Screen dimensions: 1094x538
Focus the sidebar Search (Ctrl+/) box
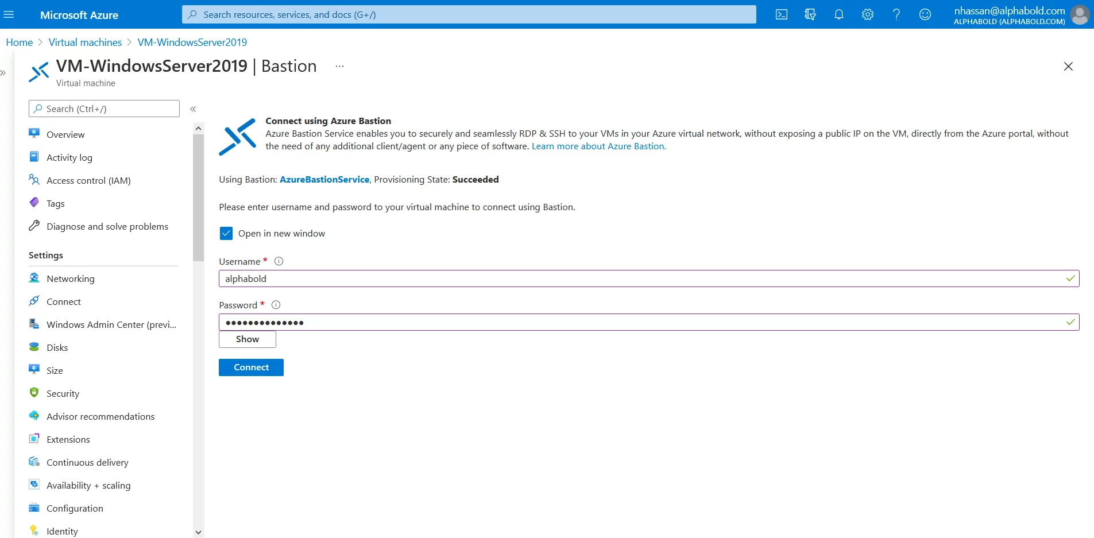104,109
